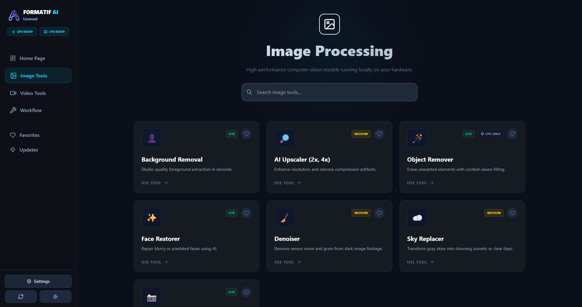Click the Licensed label under logo
This screenshot has height=307, width=582.
pos(30,19)
